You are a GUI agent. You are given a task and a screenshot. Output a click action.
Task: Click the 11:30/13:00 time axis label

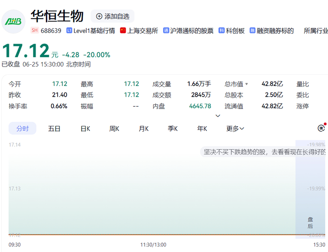click(153, 244)
